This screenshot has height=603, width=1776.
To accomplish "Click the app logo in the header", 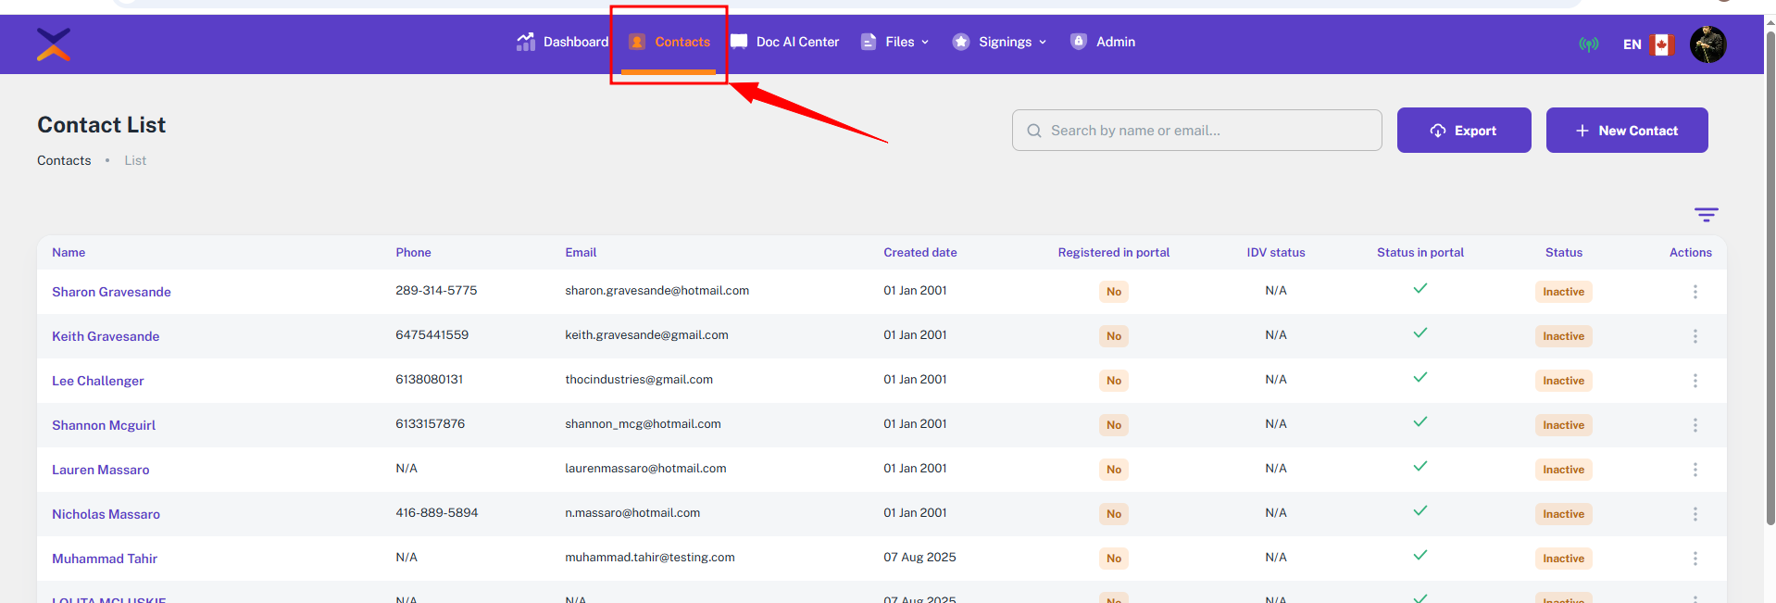I will tap(54, 44).
